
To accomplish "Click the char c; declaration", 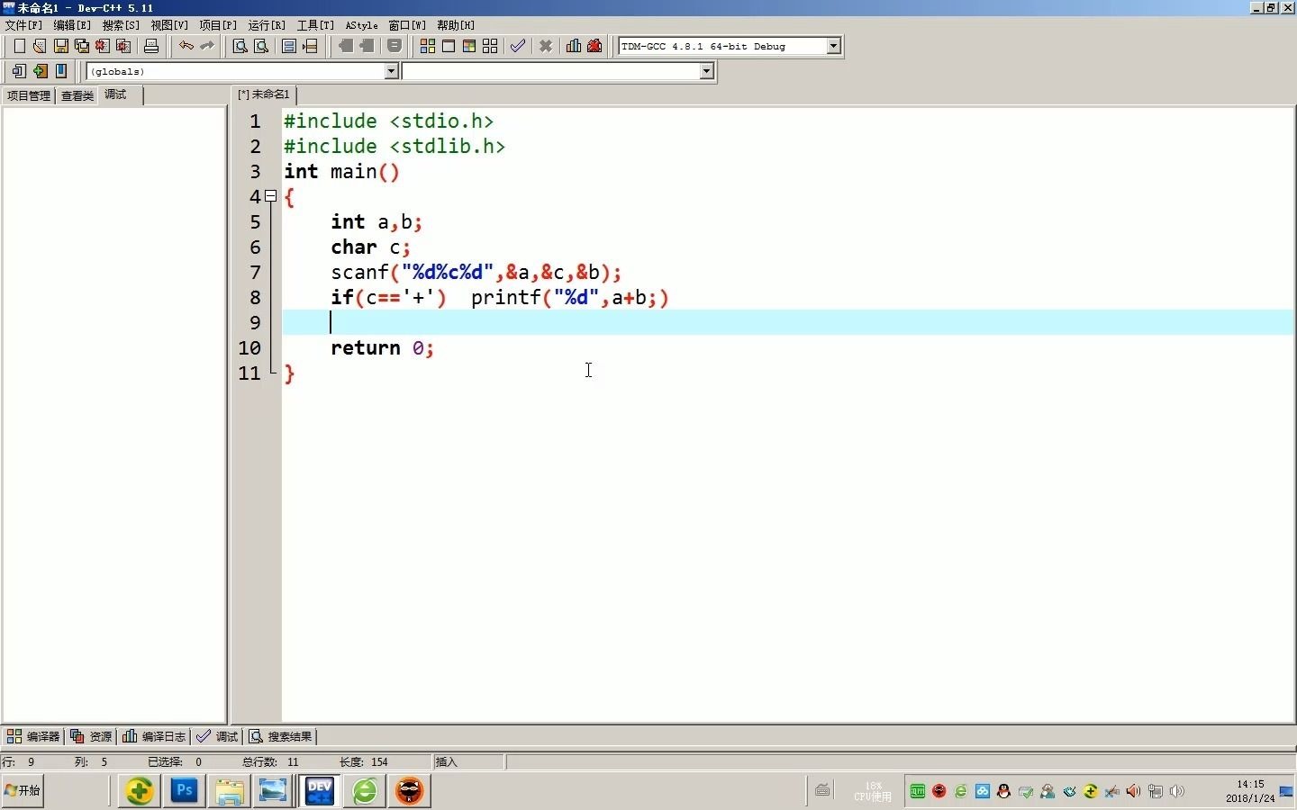I will point(370,247).
